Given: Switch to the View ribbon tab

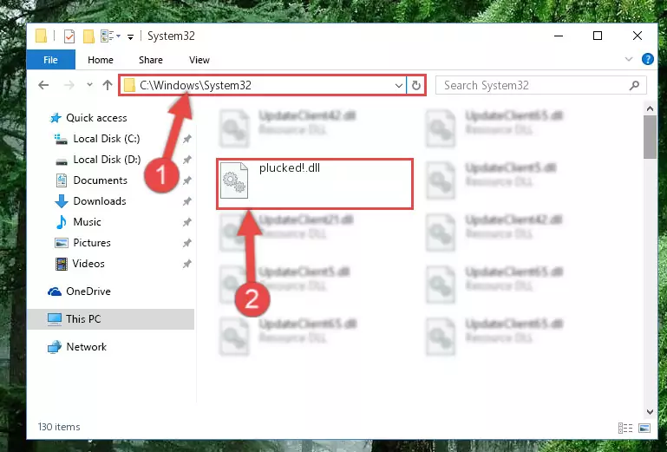Looking at the screenshot, I should [199, 60].
